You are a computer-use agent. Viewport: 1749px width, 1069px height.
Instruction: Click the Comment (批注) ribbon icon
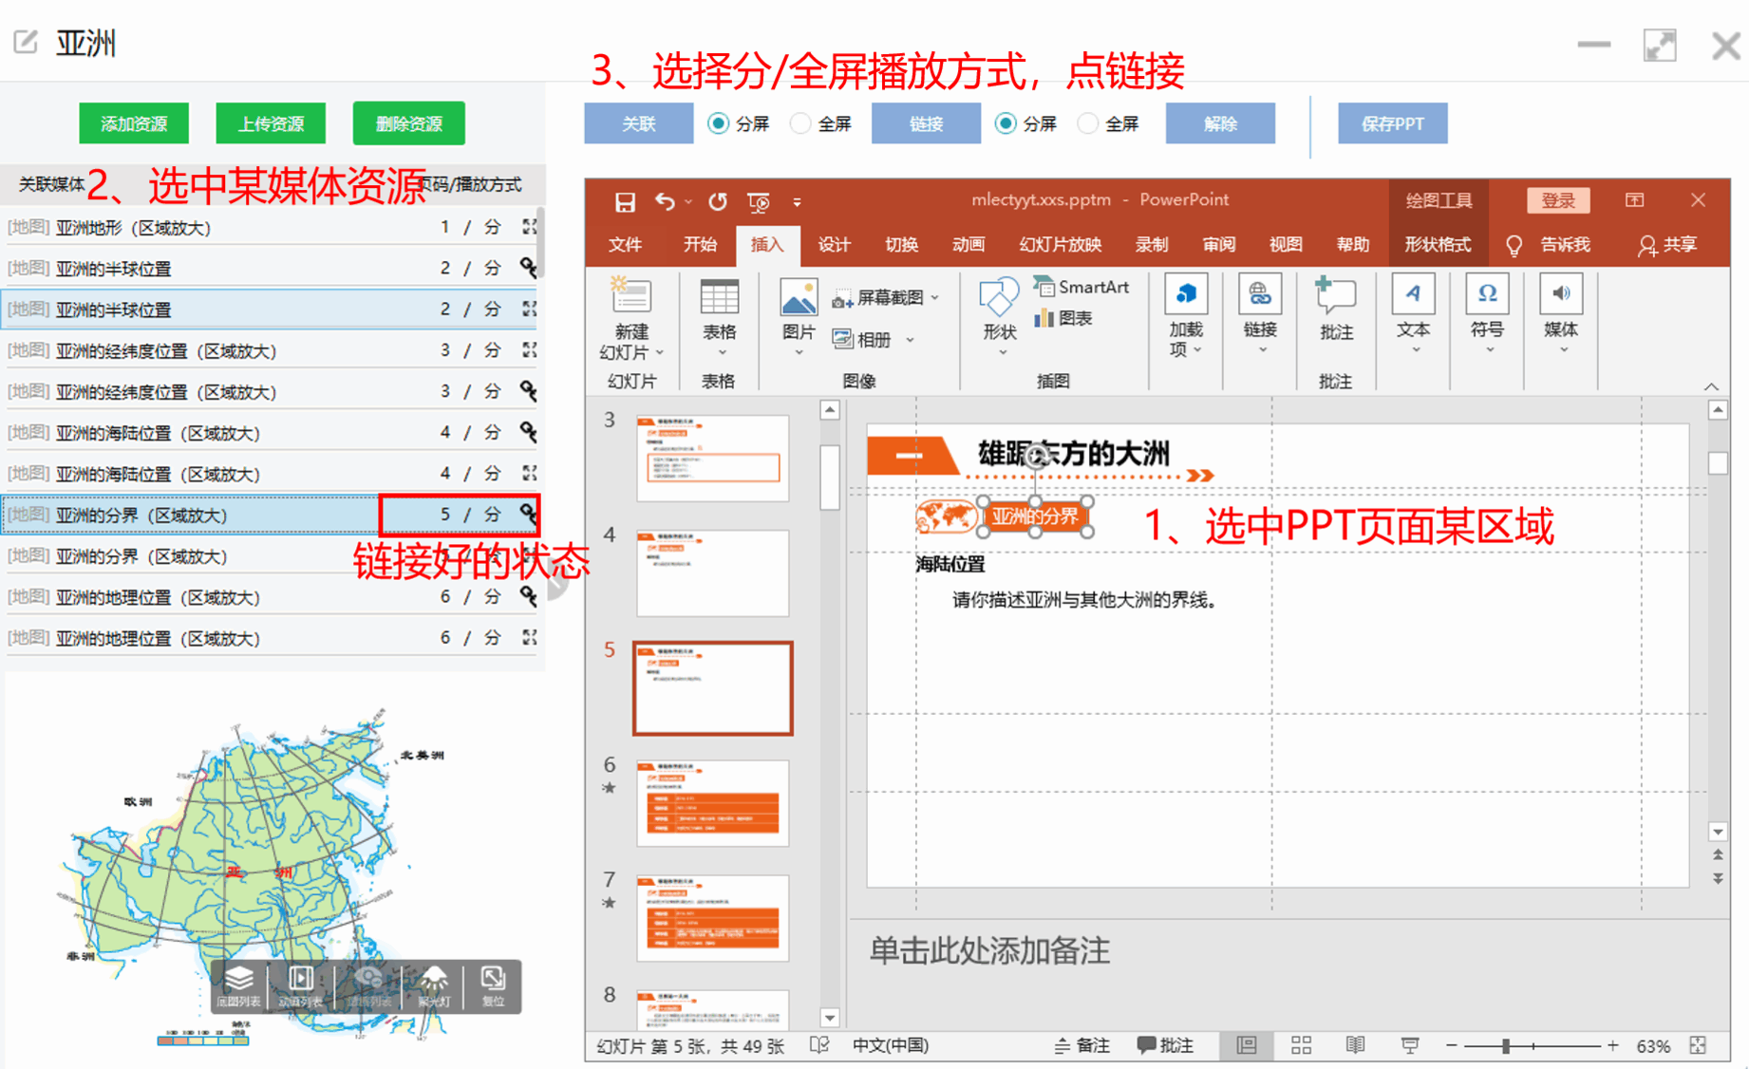point(1335,296)
